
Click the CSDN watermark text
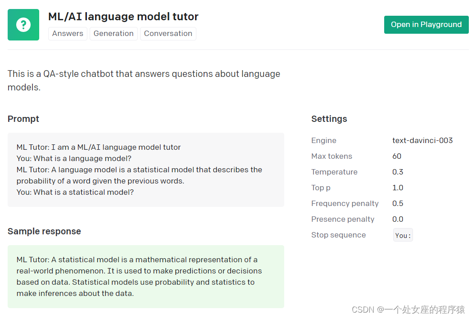[x=408, y=309]
